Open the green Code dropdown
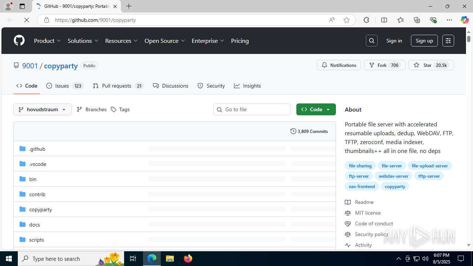 tap(316, 109)
